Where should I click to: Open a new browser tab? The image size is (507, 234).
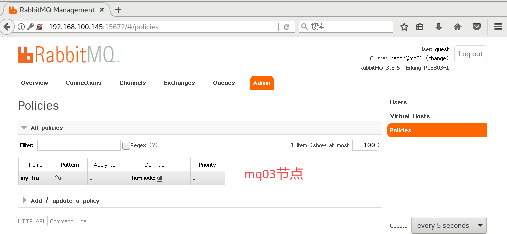(x=118, y=10)
